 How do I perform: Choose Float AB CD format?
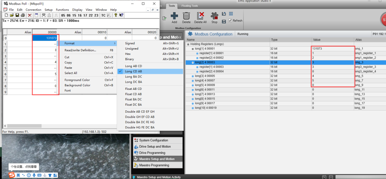click(150, 89)
